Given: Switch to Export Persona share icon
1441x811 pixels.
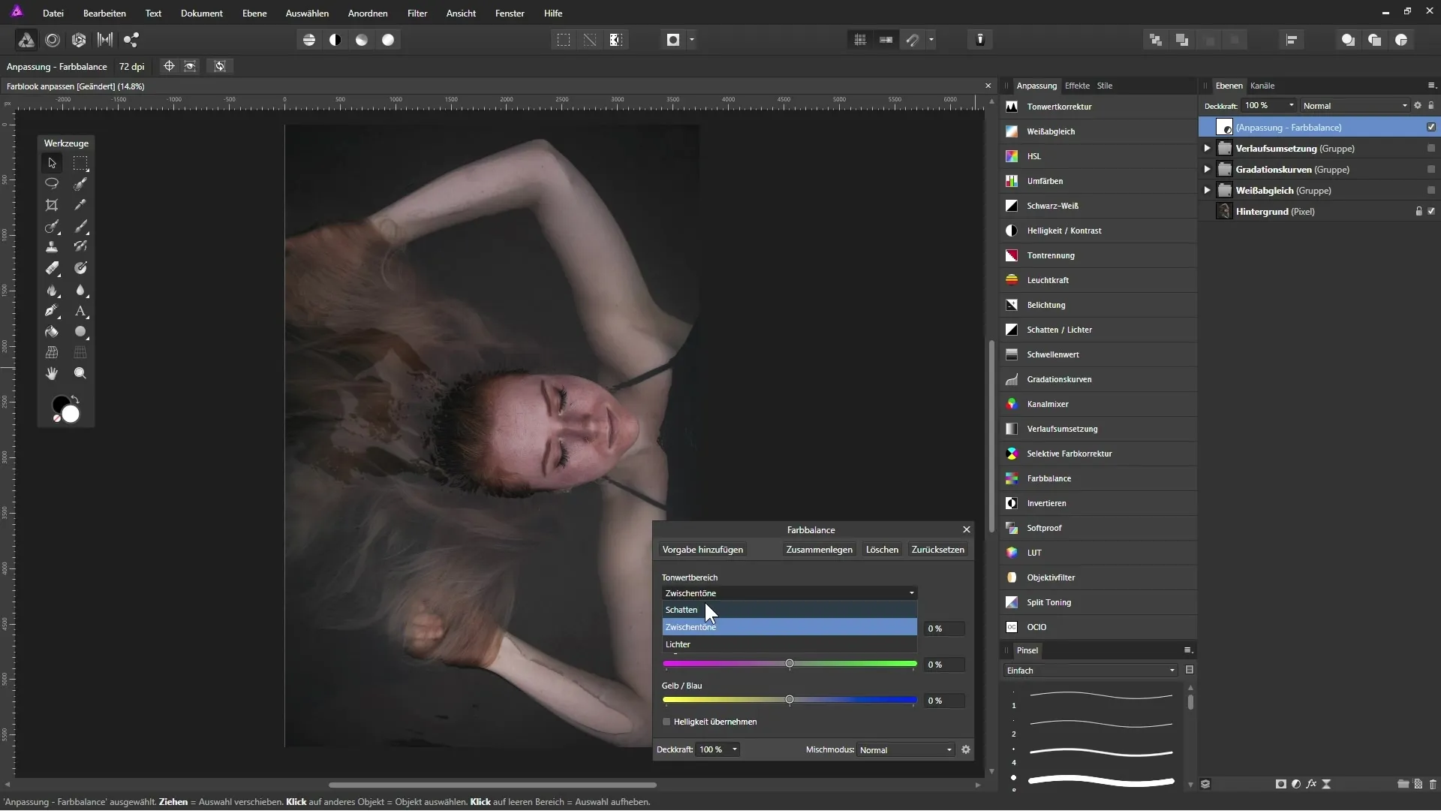Looking at the screenshot, I should coord(131,40).
